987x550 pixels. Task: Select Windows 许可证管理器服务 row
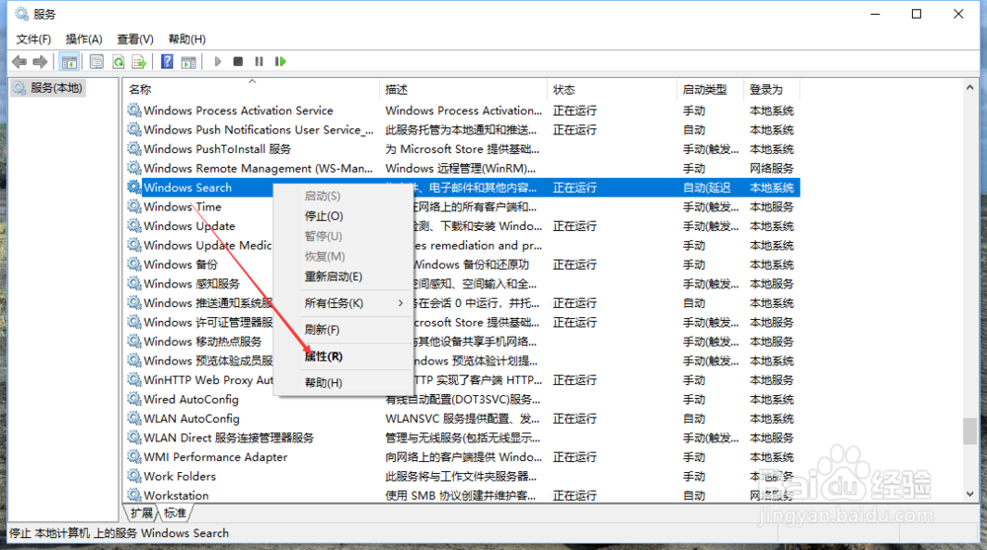click(462, 322)
